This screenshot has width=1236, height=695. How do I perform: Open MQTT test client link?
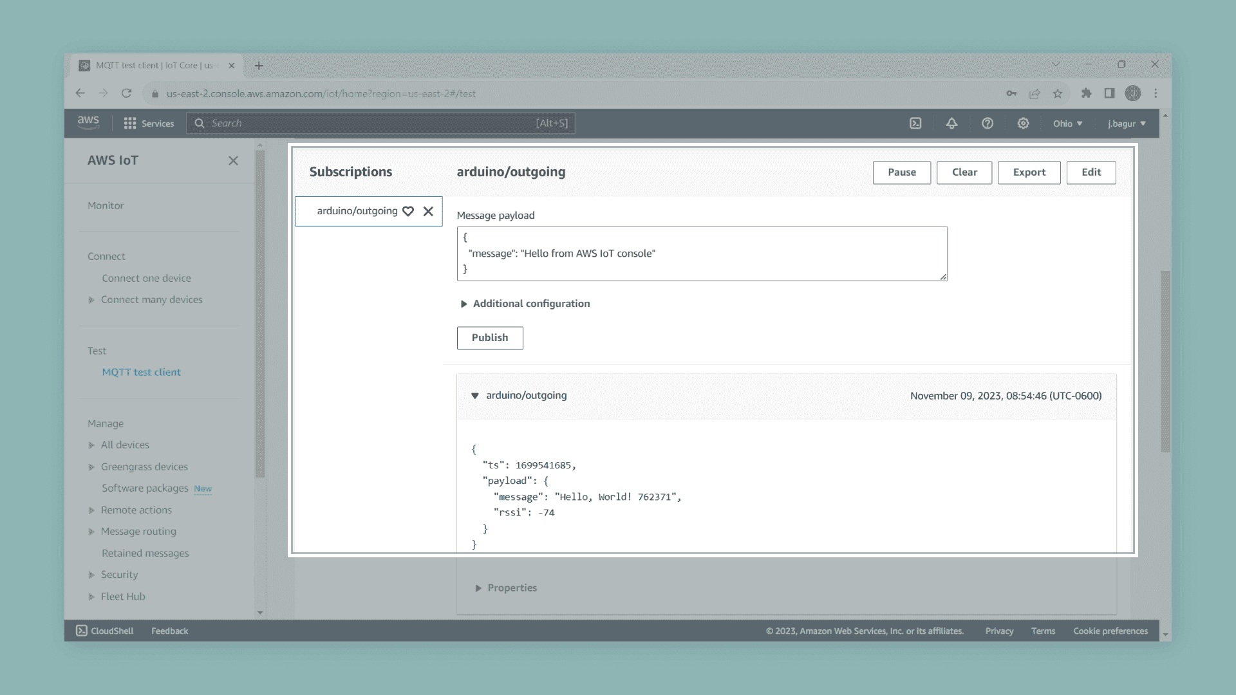point(141,372)
